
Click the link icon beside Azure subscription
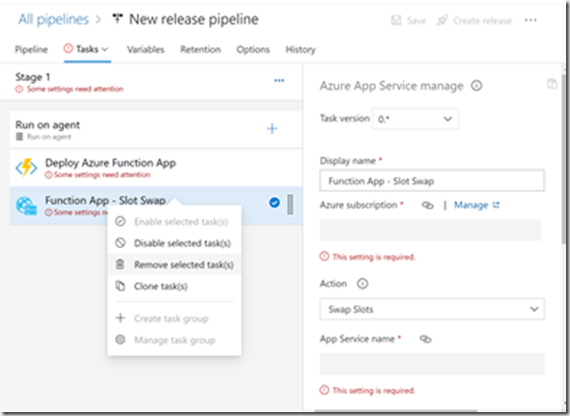pos(427,206)
